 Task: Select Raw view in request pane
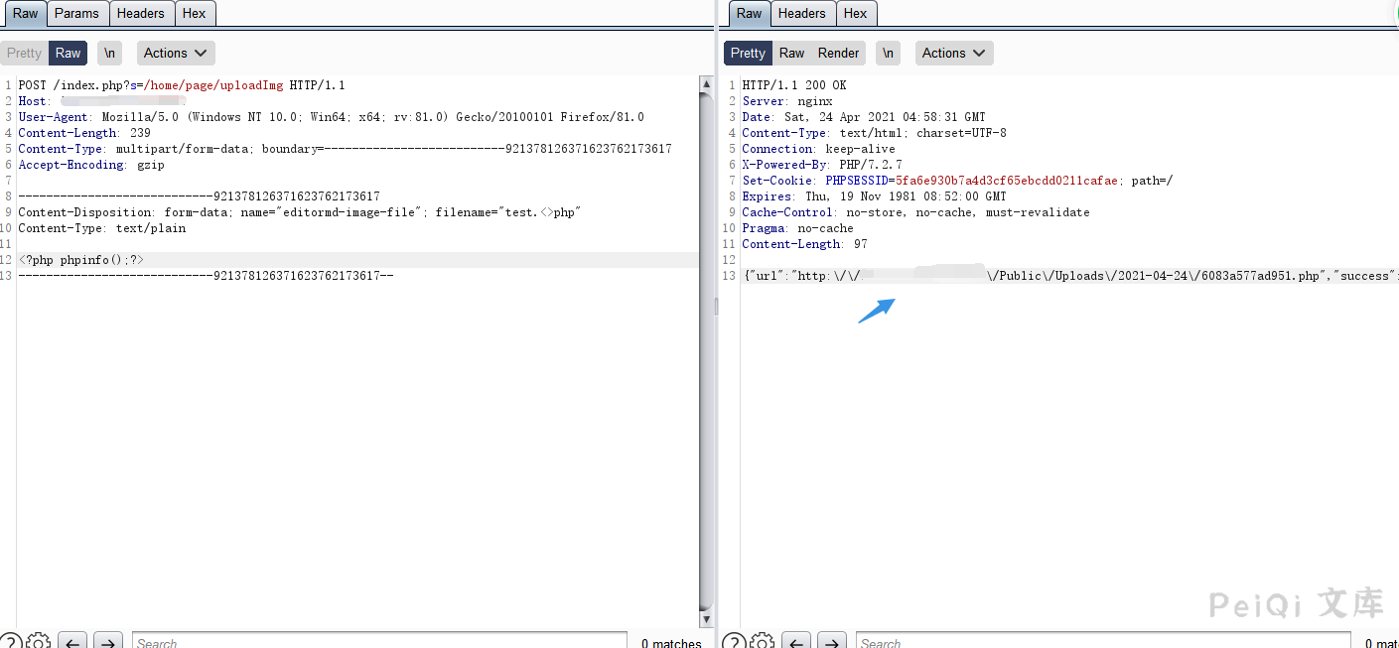pos(69,54)
